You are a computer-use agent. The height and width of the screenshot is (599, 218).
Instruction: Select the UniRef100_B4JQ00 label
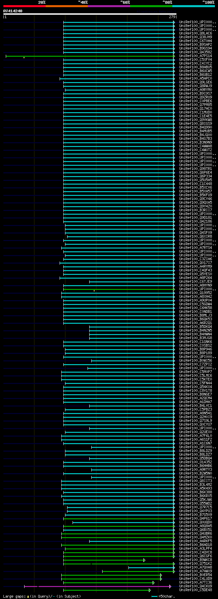[196, 135]
